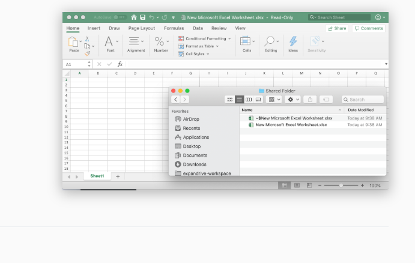
Task: Open the View ribbon tab
Action: point(240,28)
